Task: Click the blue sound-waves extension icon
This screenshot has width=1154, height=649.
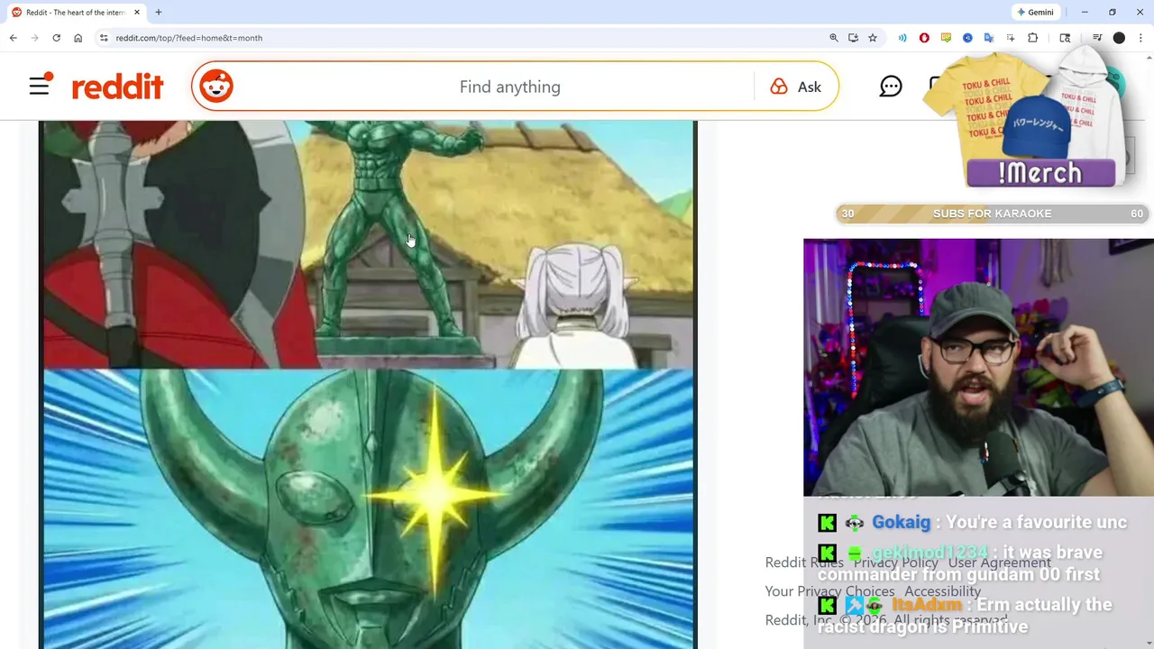Action: coord(902,38)
